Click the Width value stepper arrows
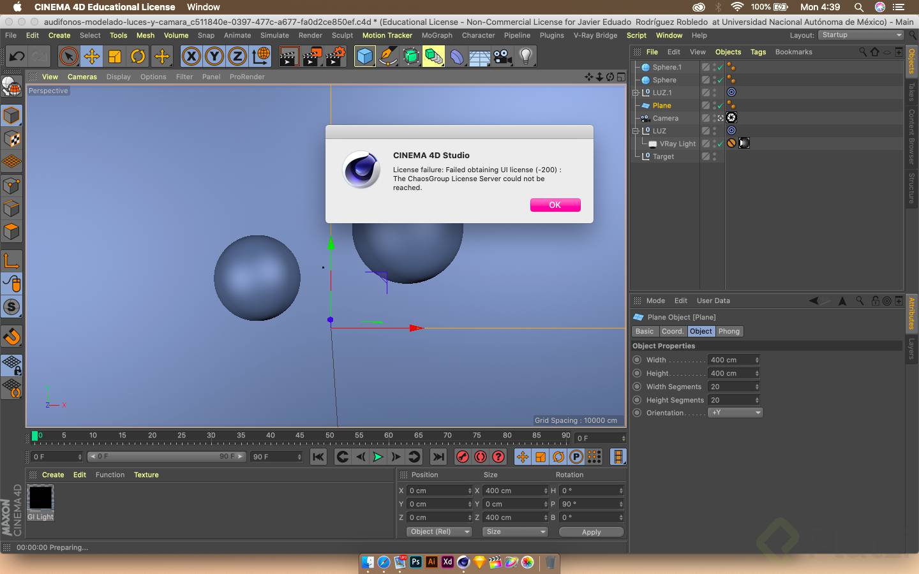Viewport: 919px width, 574px height. pos(757,360)
